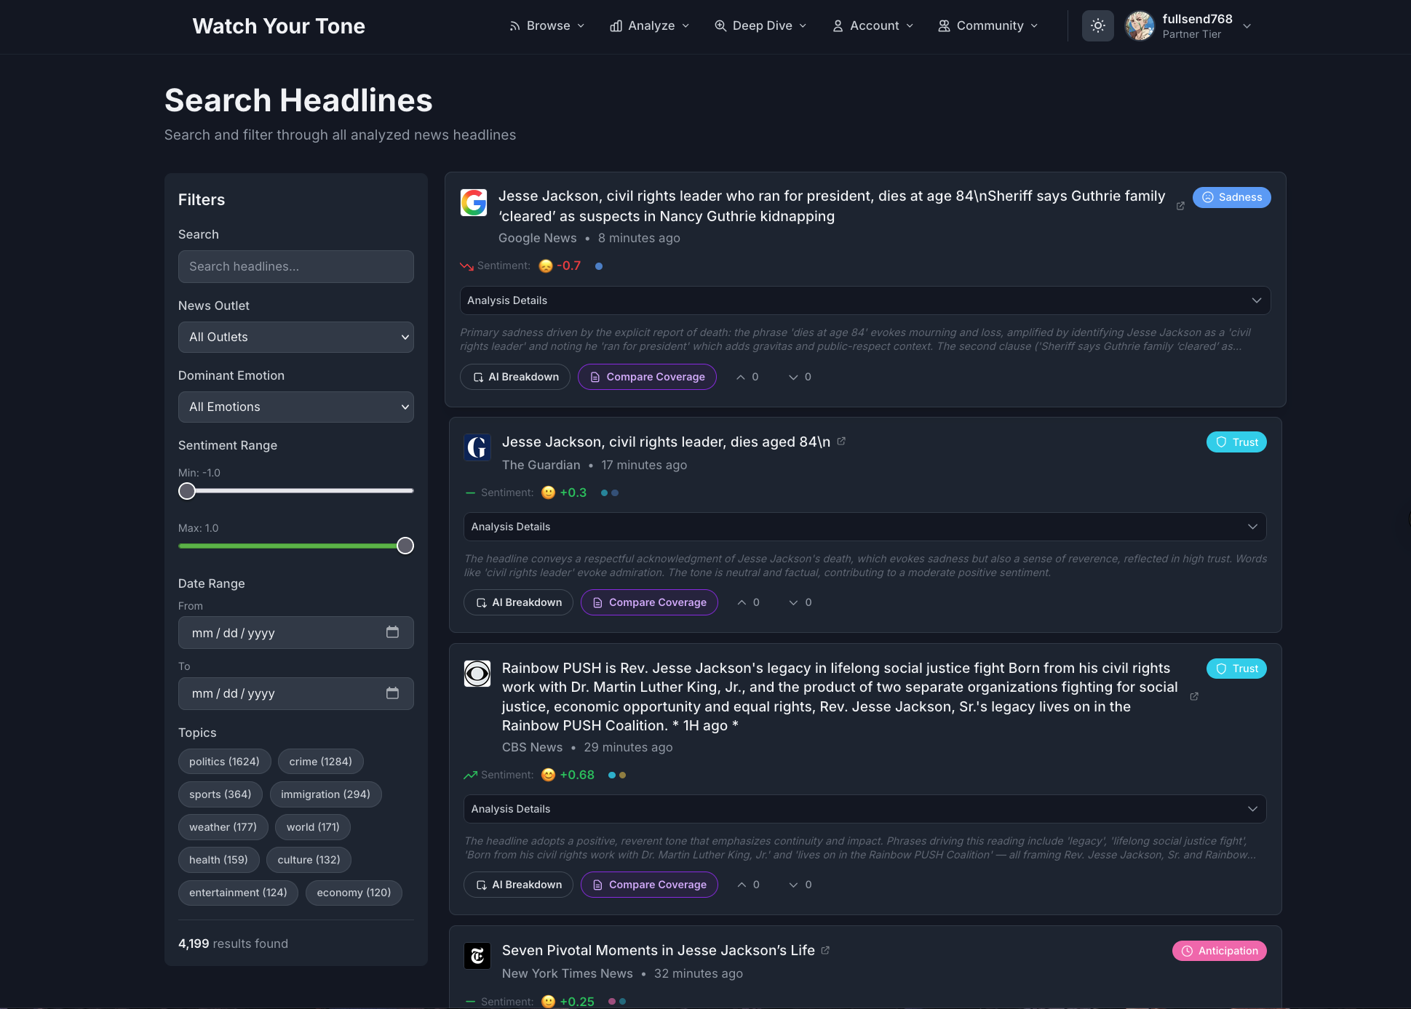Click the upvote arrow on Google News headline
1411x1009 pixels.
(741, 377)
